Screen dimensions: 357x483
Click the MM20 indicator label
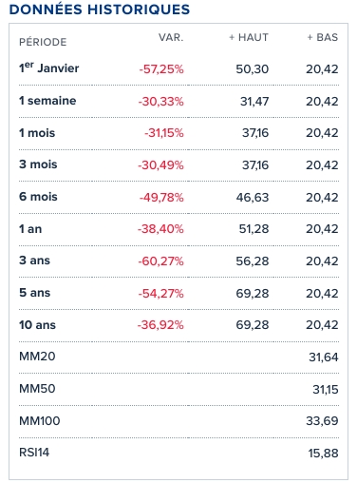(37, 357)
